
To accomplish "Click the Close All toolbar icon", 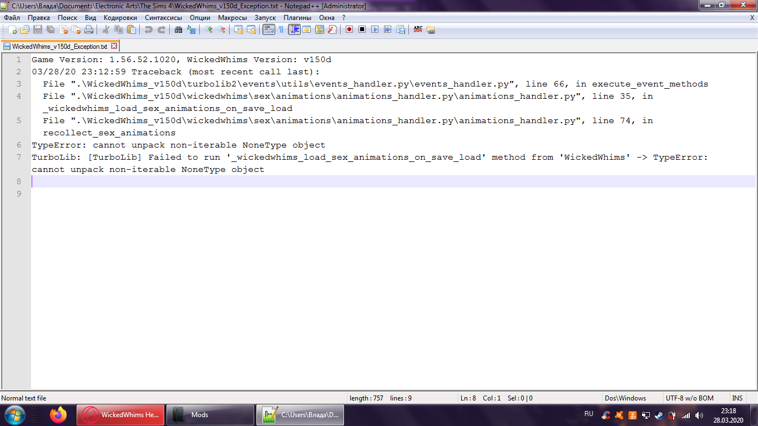I will (76, 29).
